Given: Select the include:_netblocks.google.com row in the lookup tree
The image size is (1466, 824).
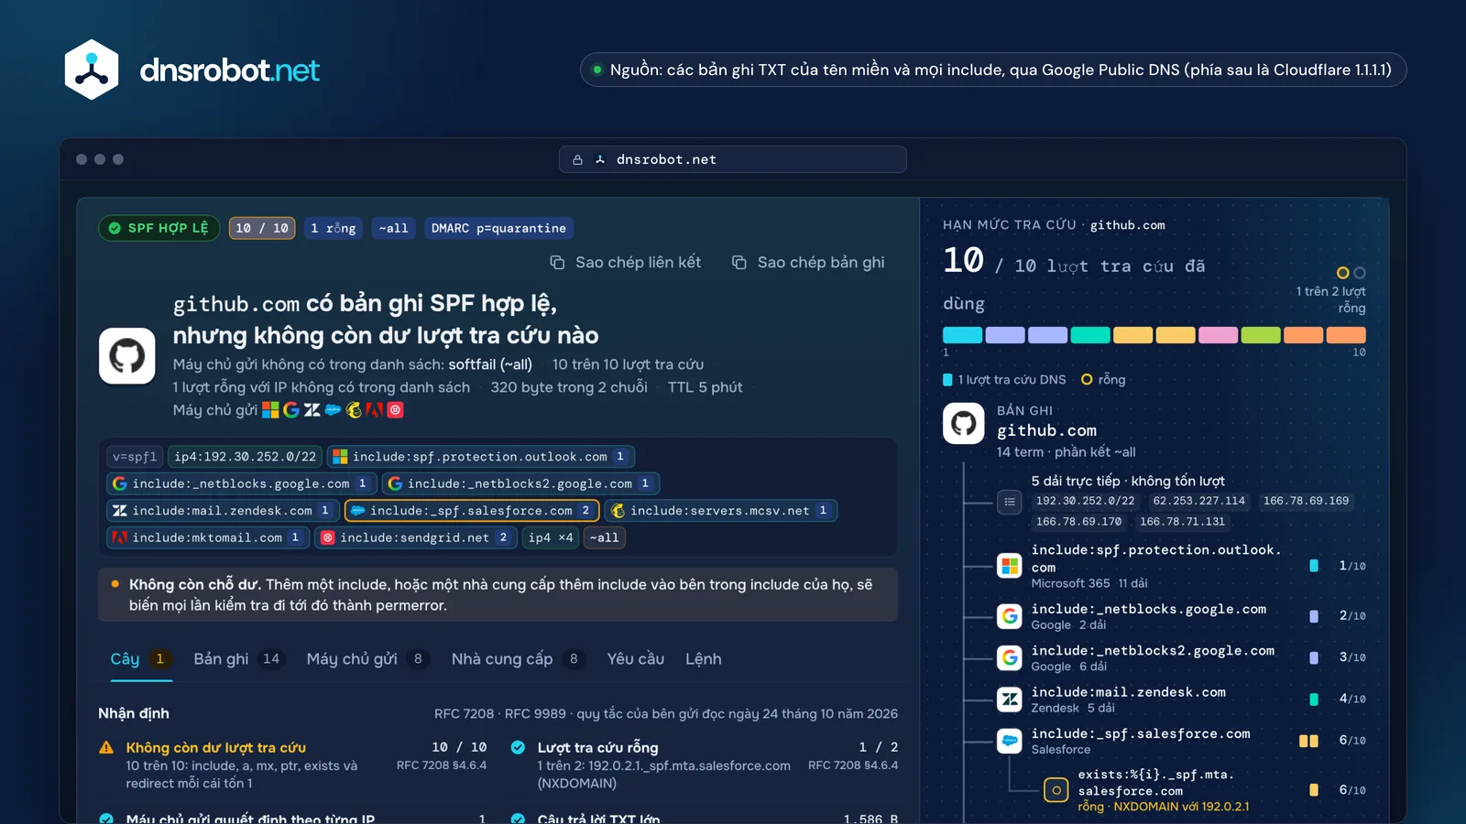Looking at the screenshot, I should click(1180, 616).
